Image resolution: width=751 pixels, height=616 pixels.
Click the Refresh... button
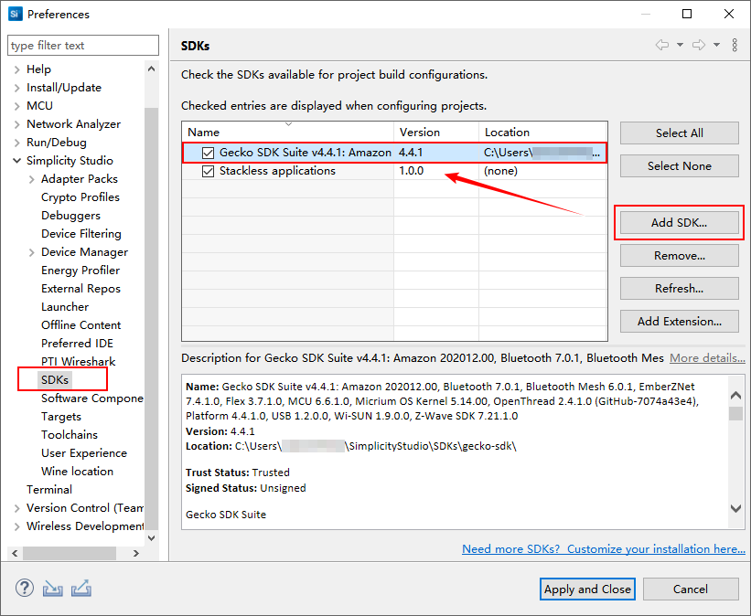point(679,289)
